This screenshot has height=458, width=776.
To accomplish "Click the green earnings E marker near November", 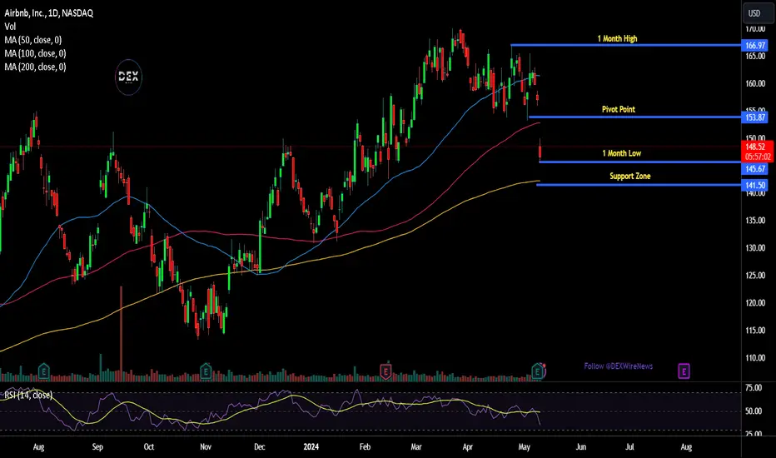I will (206, 371).
